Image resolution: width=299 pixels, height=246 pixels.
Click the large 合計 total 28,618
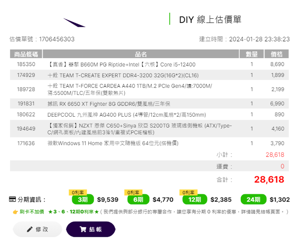269,179
